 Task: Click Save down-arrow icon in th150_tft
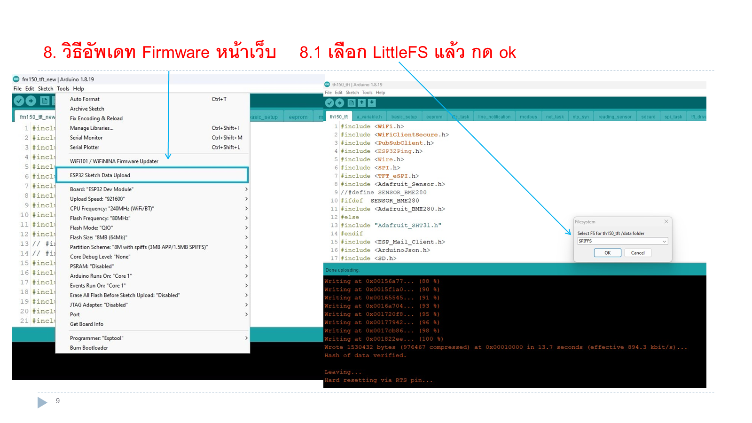click(372, 103)
